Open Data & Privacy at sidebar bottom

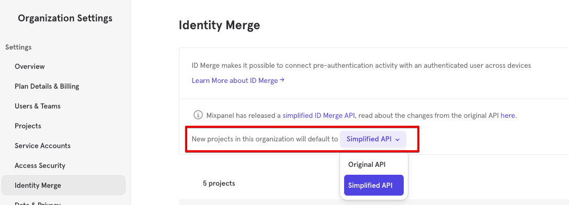37,203
